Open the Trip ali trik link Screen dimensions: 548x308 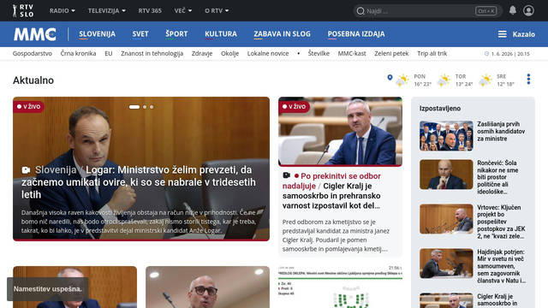click(x=432, y=53)
